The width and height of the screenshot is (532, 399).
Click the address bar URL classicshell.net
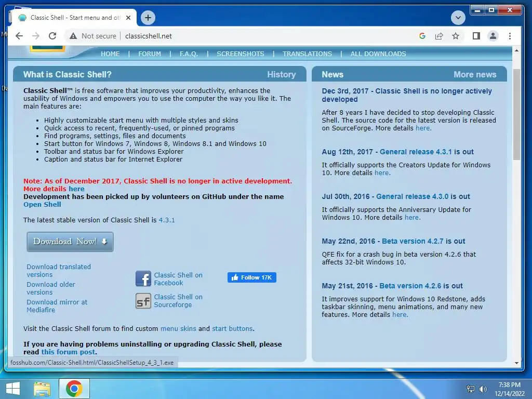click(149, 36)
